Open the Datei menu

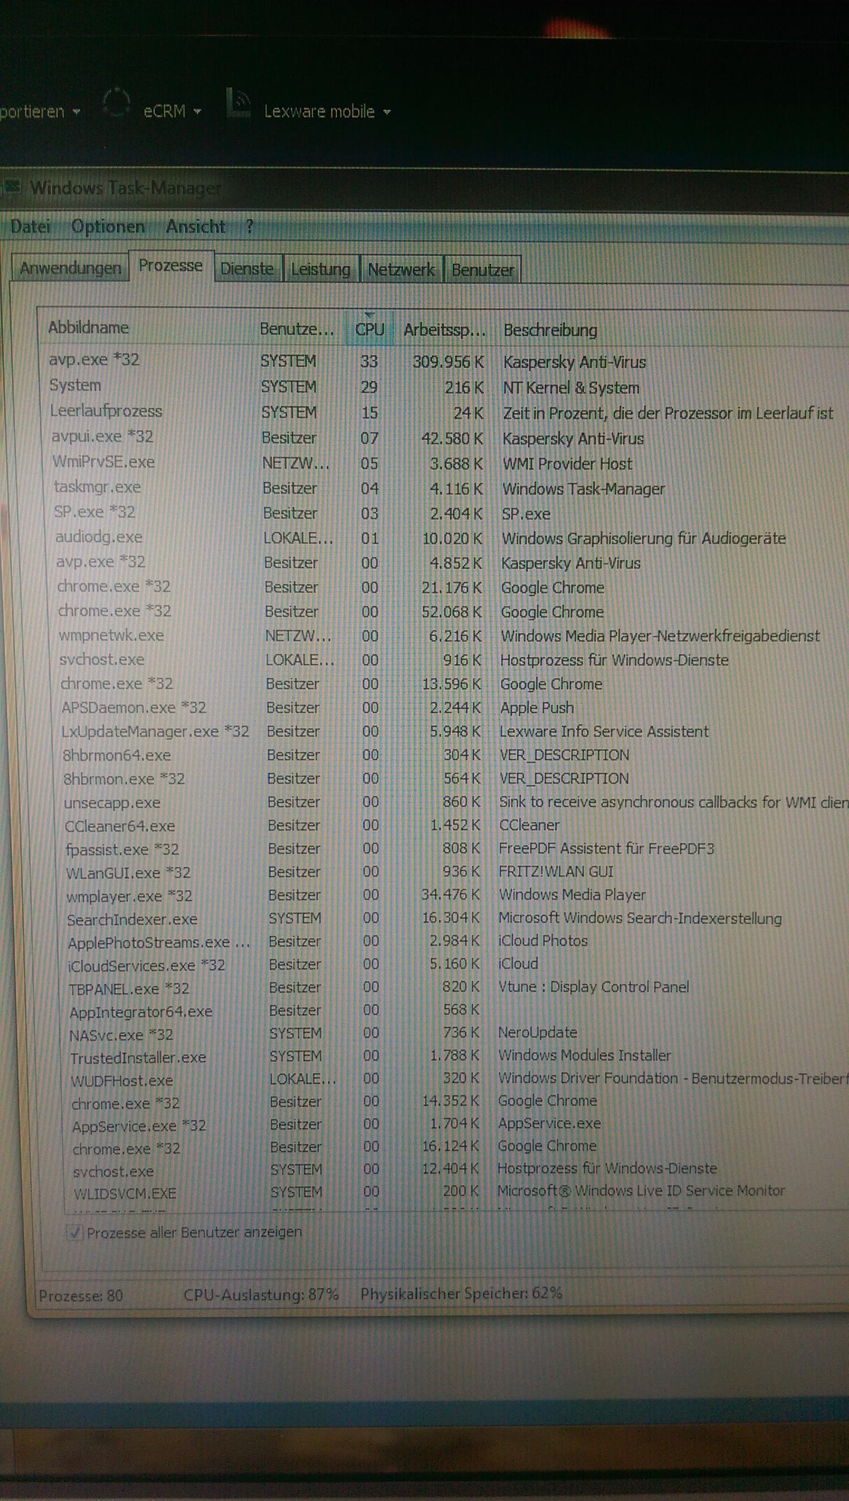[x=30, y=226]
